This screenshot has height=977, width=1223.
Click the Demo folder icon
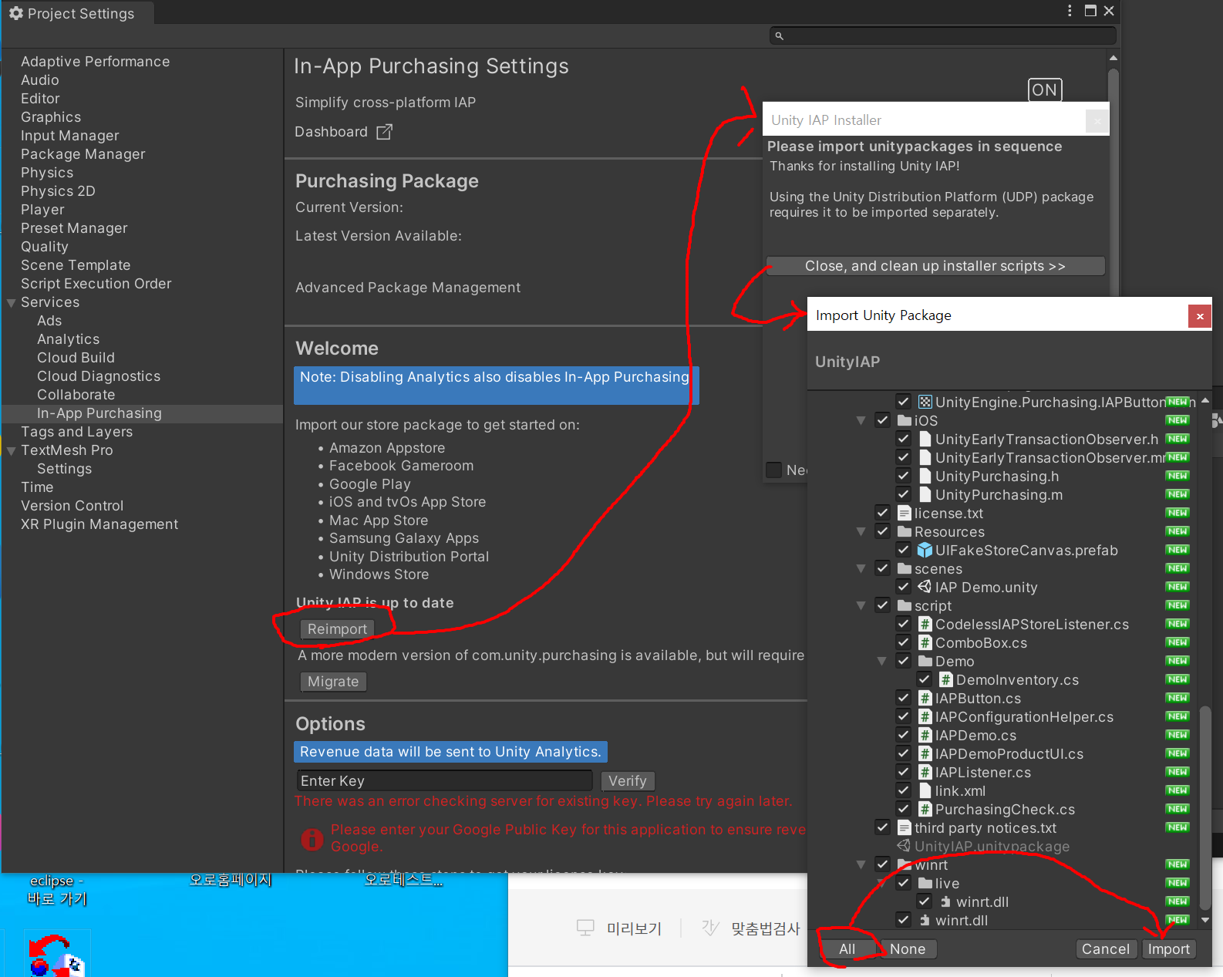coord(925,661)
